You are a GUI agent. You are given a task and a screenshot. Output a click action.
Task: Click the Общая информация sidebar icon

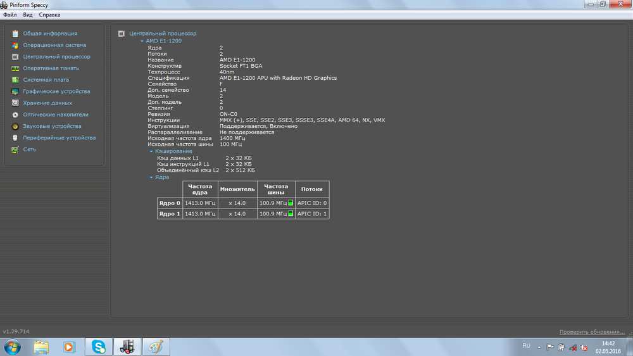pyautogui.click(x=15, y=34)
